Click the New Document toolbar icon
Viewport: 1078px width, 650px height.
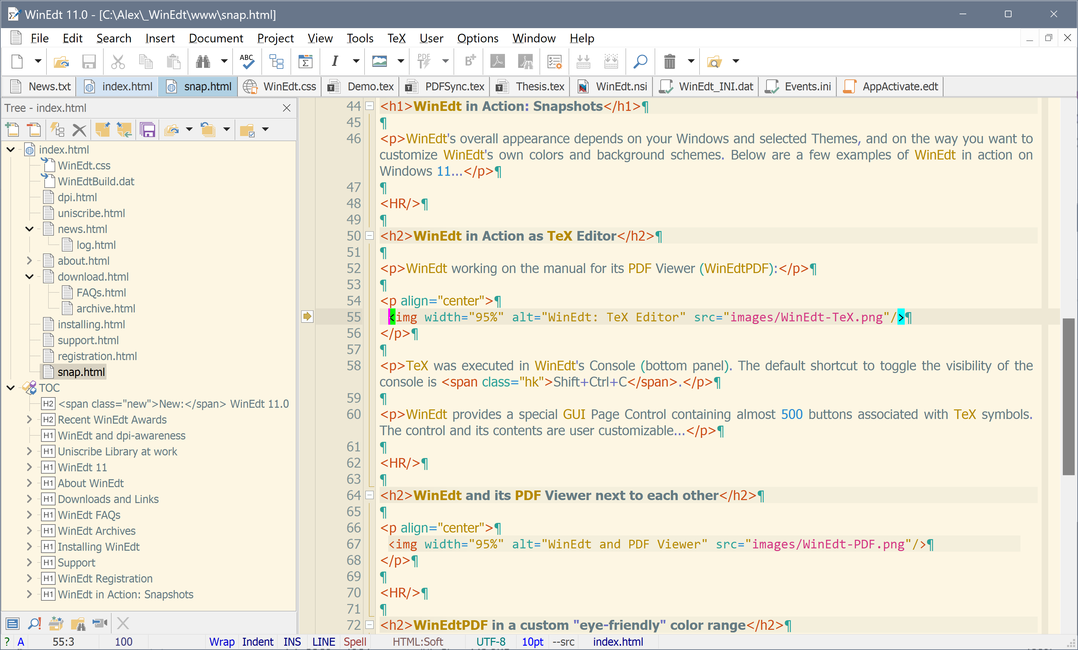tap(17, 61)
